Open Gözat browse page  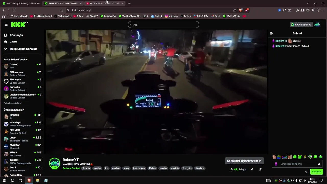pyautogui.click(x=13, y=42)
